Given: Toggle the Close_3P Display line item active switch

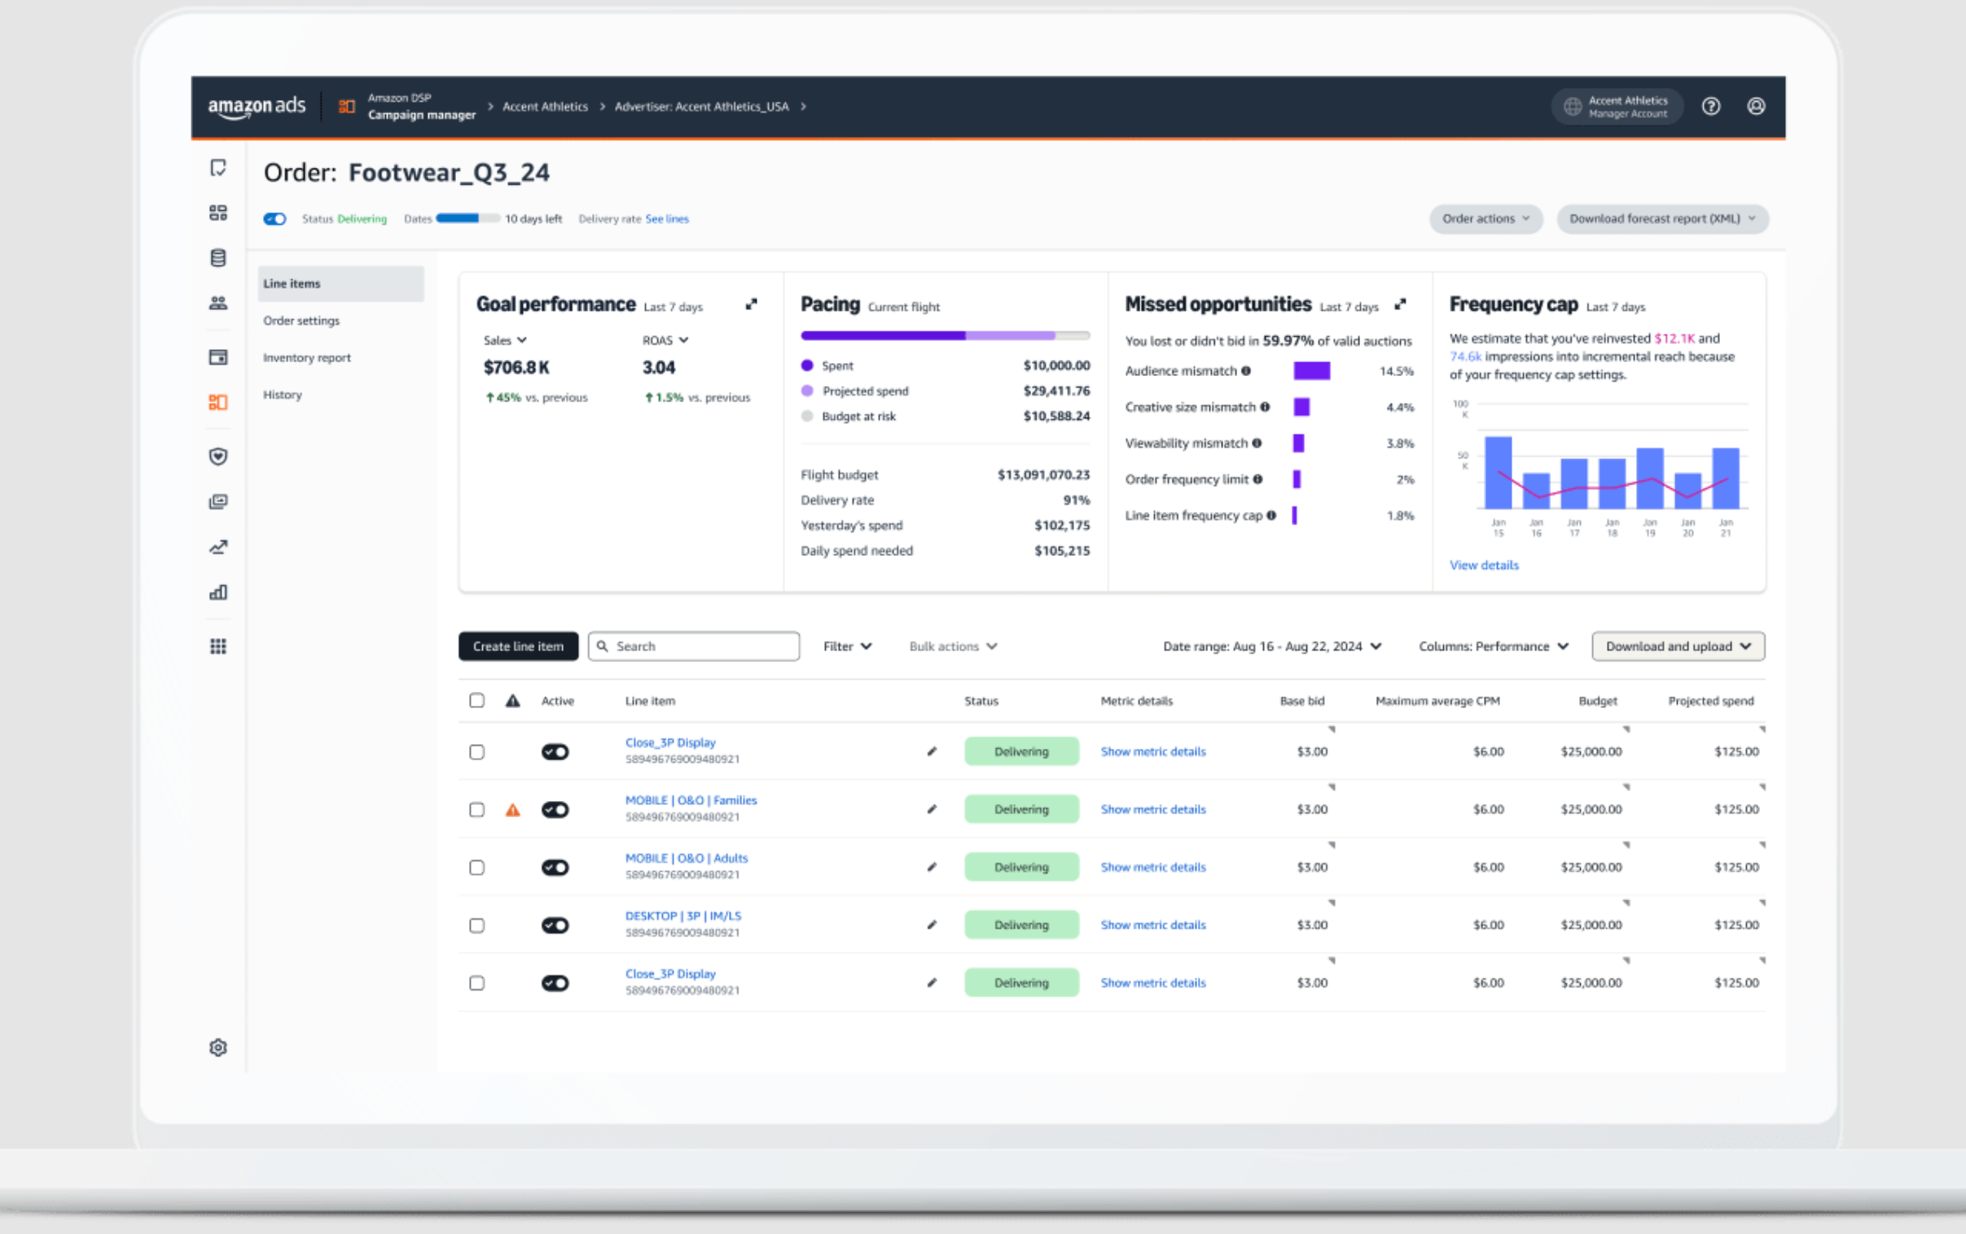Looking at the screenshot, I should (553, 749).
